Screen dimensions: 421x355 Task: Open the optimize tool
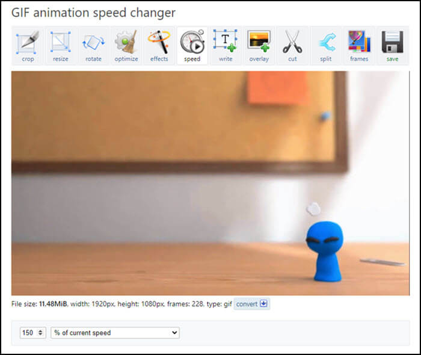126,46
